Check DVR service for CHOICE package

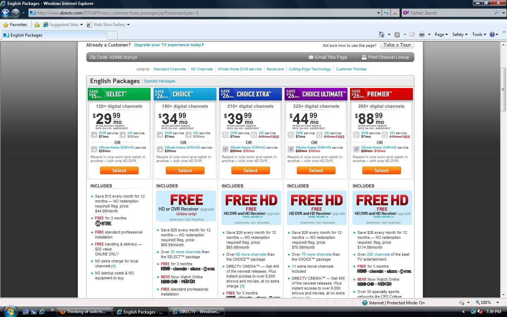point(160,135)
